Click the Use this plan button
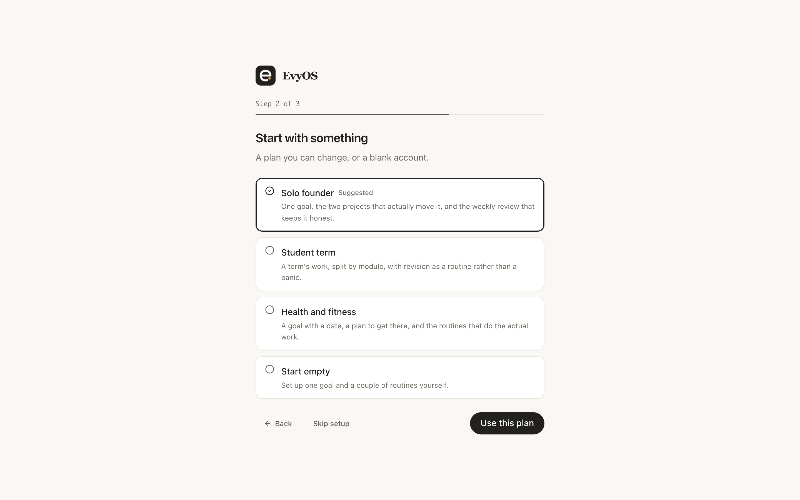Screen dimensions: 800x500 [x=507, y=423]
